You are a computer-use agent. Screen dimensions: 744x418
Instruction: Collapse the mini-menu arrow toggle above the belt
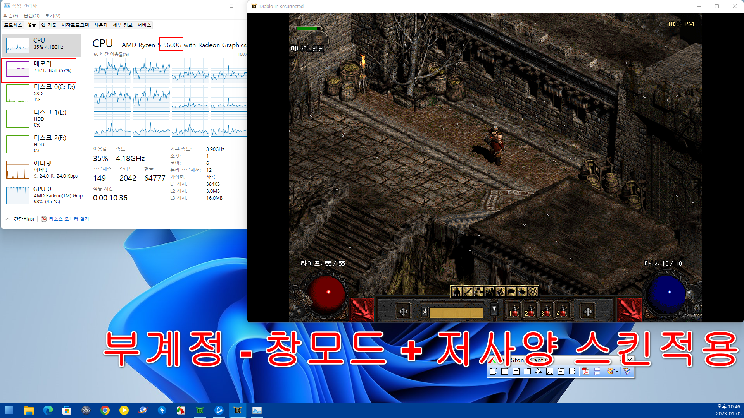coord(494,309)
